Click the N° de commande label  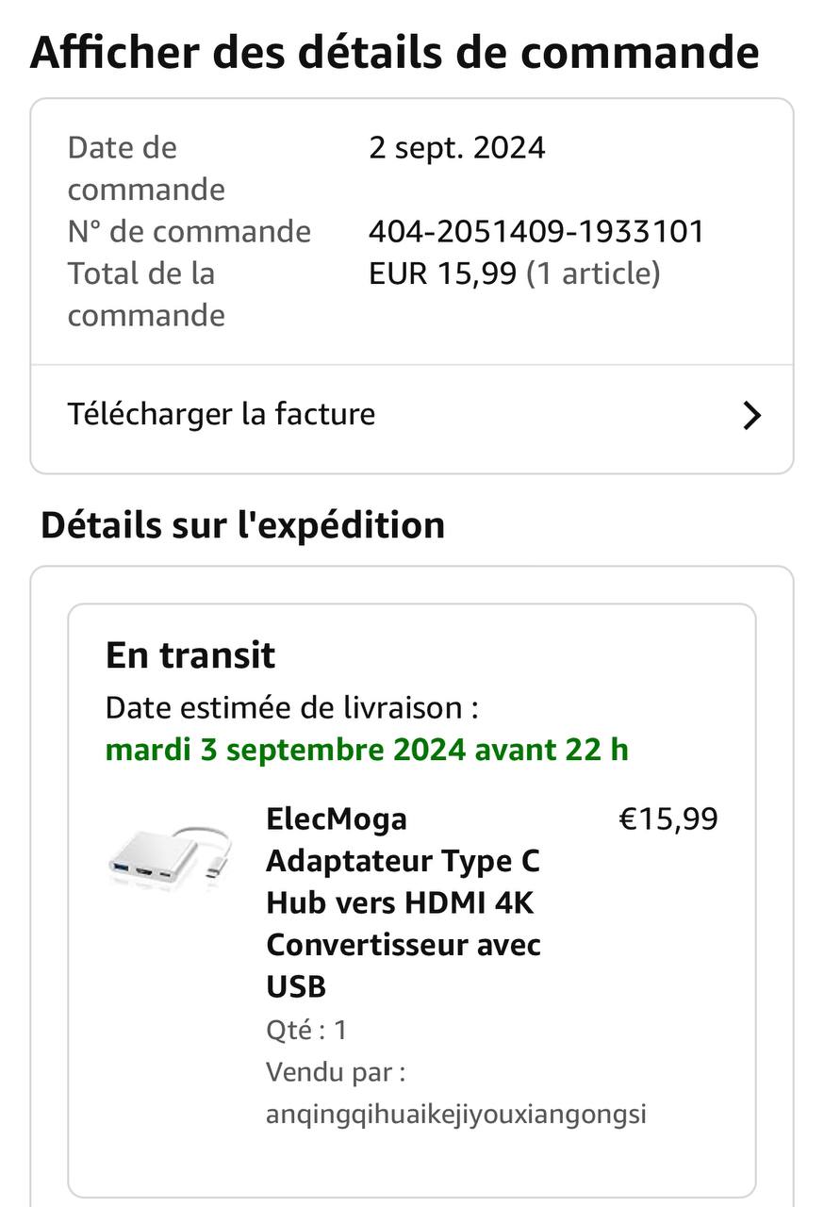(190, 231)
